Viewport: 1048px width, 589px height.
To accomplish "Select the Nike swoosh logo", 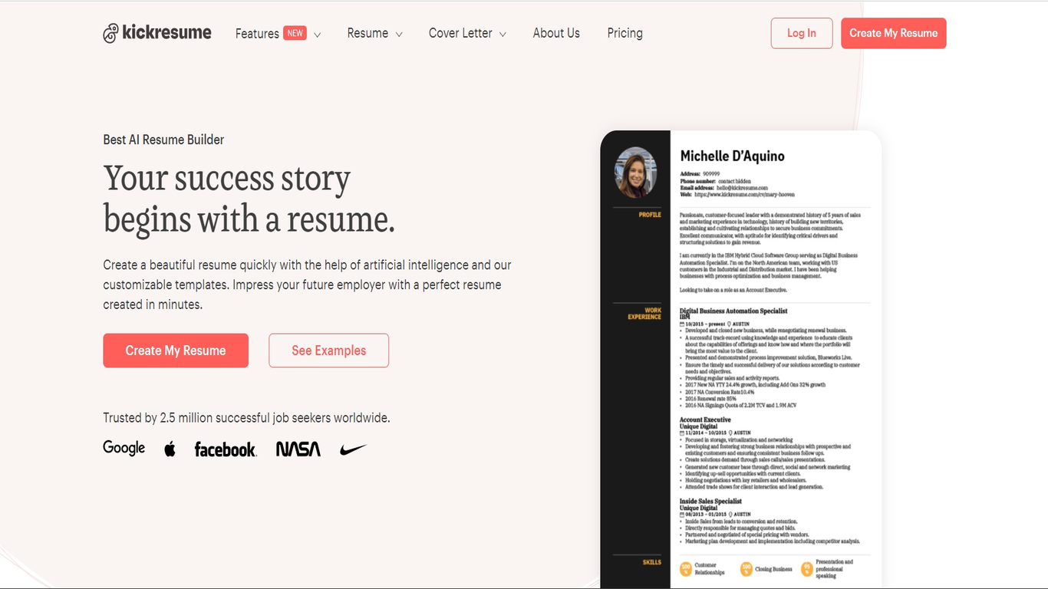I will [353, 449].
